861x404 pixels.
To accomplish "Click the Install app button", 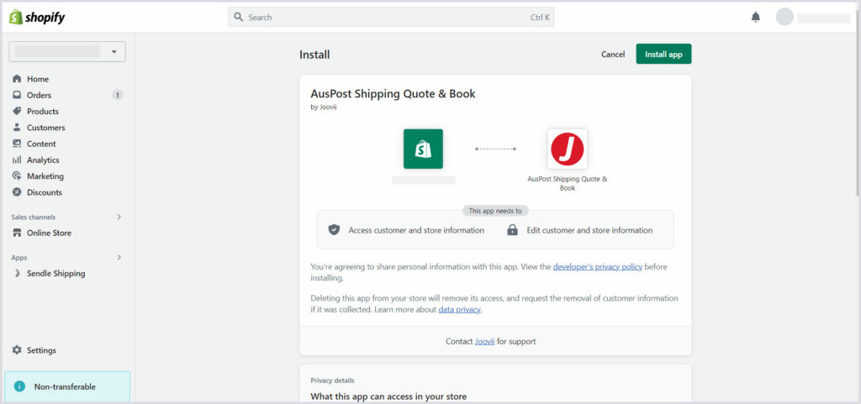I will [x=663, y=55].
